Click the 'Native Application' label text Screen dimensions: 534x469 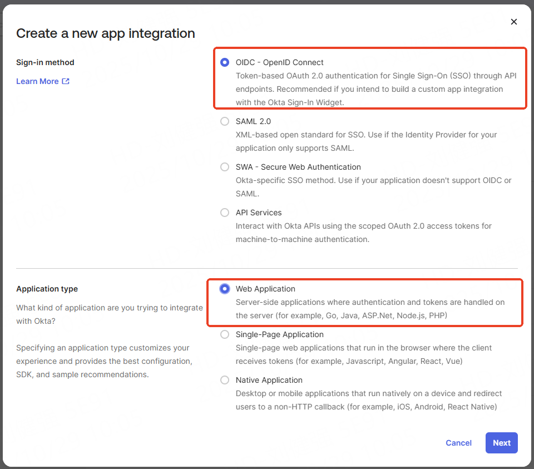[269, 380]
